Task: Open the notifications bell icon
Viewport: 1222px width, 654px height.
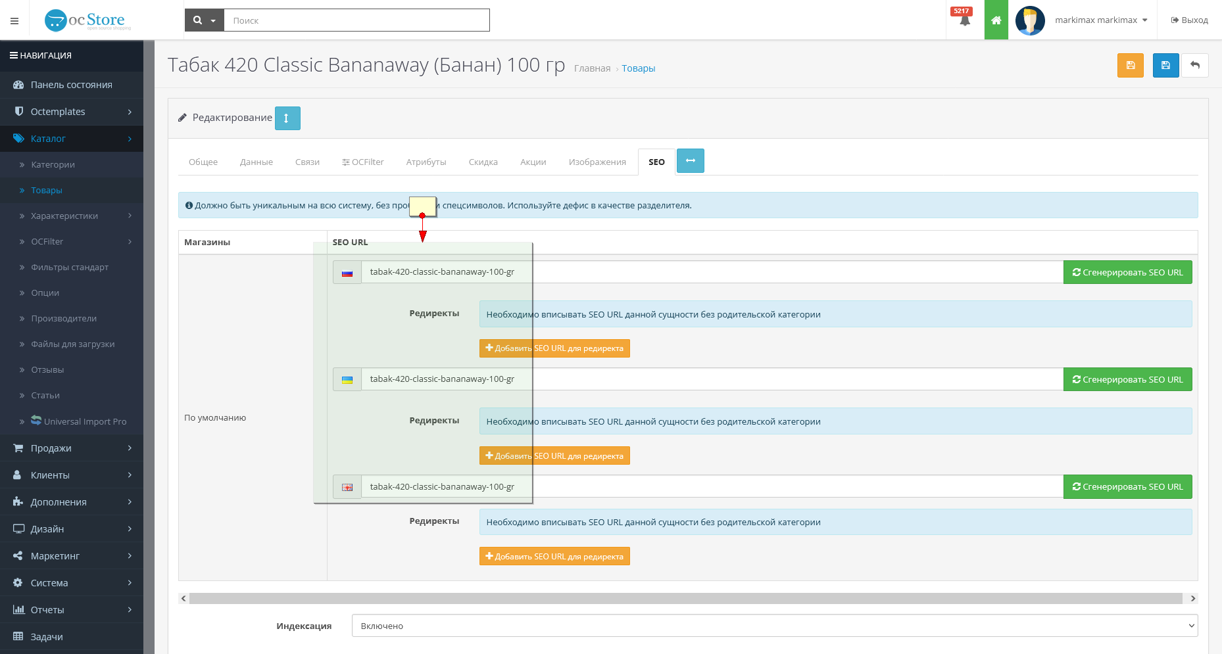Action: pos(964,20)
